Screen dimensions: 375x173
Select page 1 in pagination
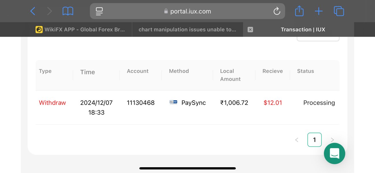coord(314,140)
